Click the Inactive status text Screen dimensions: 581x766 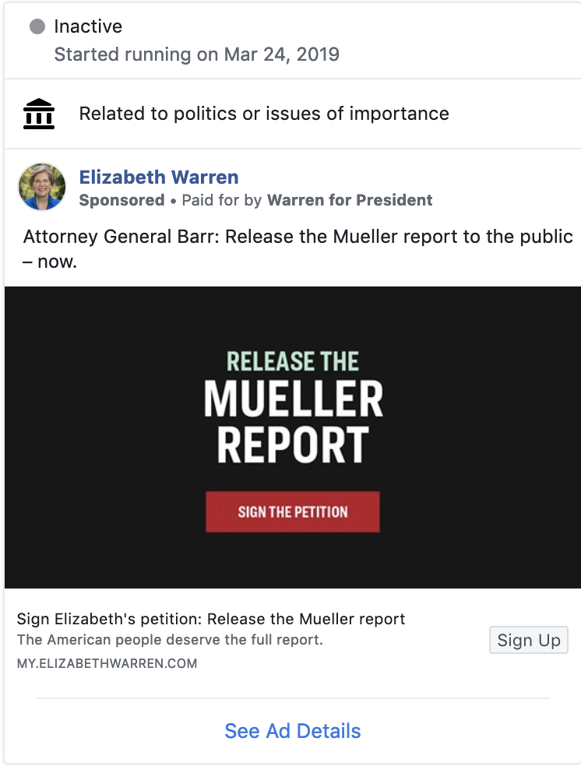88,26
